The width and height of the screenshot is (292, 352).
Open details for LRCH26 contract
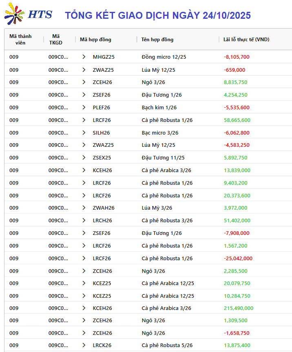[84, 221]
